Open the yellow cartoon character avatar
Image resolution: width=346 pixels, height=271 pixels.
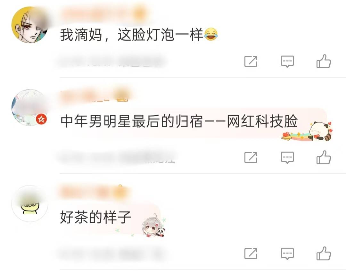click(30, 203)
